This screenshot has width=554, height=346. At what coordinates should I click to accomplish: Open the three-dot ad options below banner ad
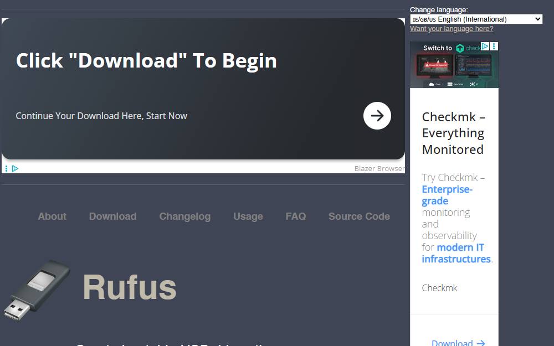(x=6, y=168)
